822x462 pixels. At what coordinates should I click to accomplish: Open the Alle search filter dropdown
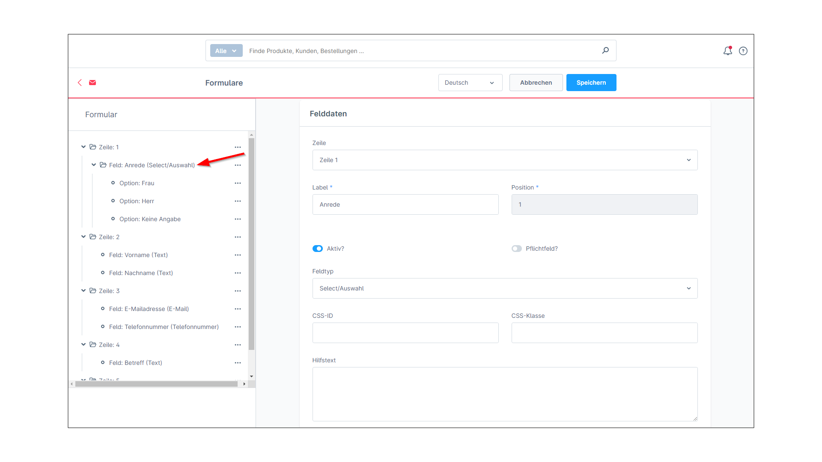click(226, 50)
